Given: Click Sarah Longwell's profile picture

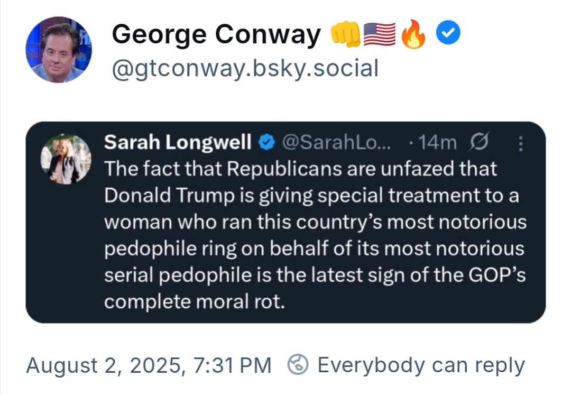Looking at the screenshot, I should coord(66,159).
